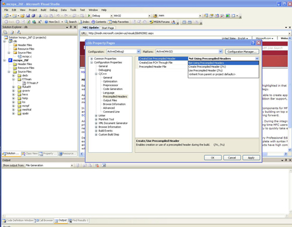Switch to the Class View tab
Image resolution: width=292 pixels, height=227 pixels.
(x=30, y=154)
